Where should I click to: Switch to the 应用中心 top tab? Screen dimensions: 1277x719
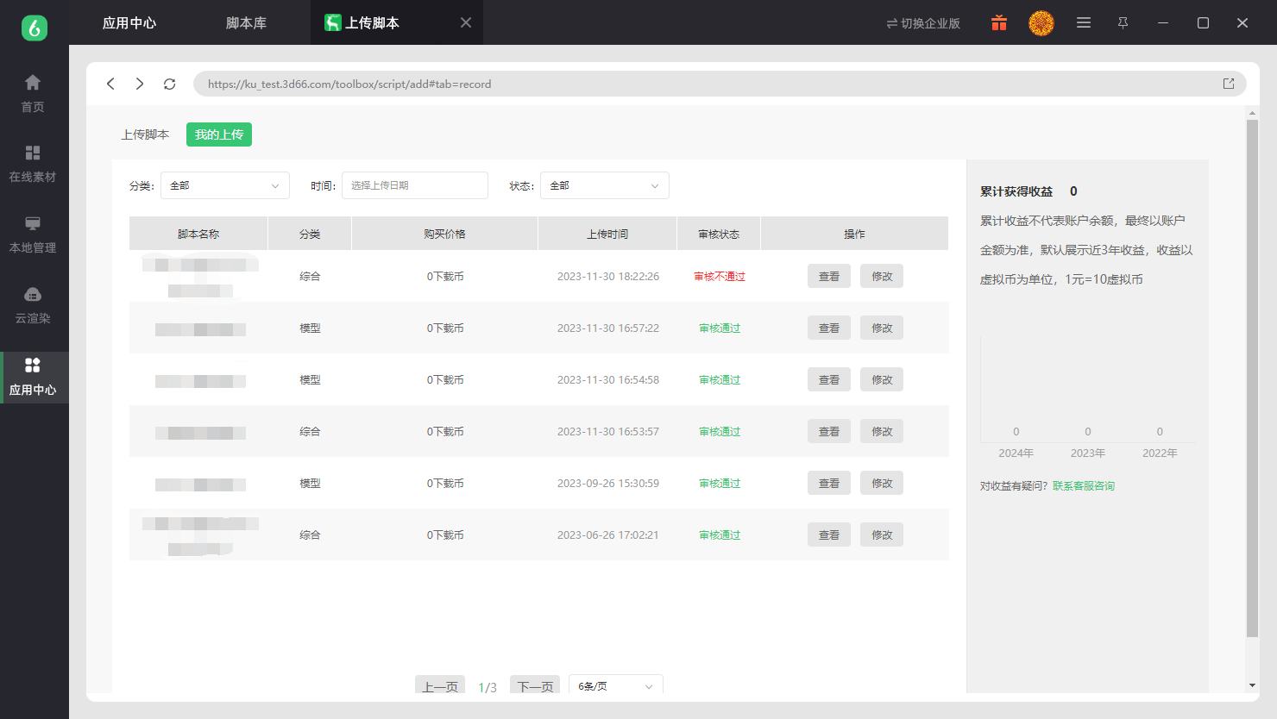coord(129,23)
